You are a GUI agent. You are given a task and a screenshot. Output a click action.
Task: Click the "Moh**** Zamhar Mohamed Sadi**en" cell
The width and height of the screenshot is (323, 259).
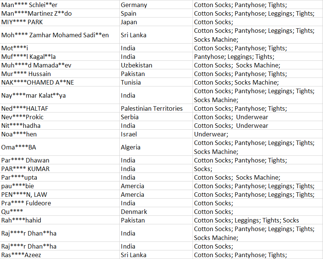[x=55, y=35]
